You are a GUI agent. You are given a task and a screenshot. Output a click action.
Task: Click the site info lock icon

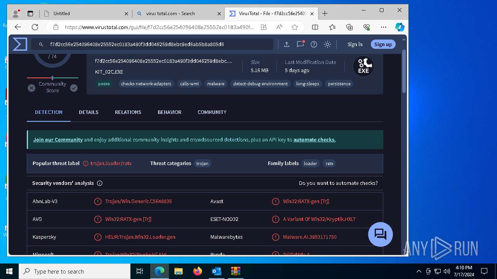coord(56,27)
